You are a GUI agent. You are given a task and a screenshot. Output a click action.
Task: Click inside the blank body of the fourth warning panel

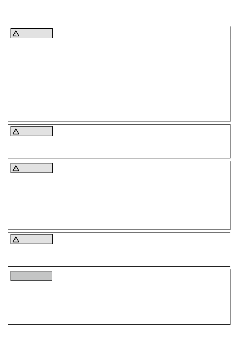(119, 255)
